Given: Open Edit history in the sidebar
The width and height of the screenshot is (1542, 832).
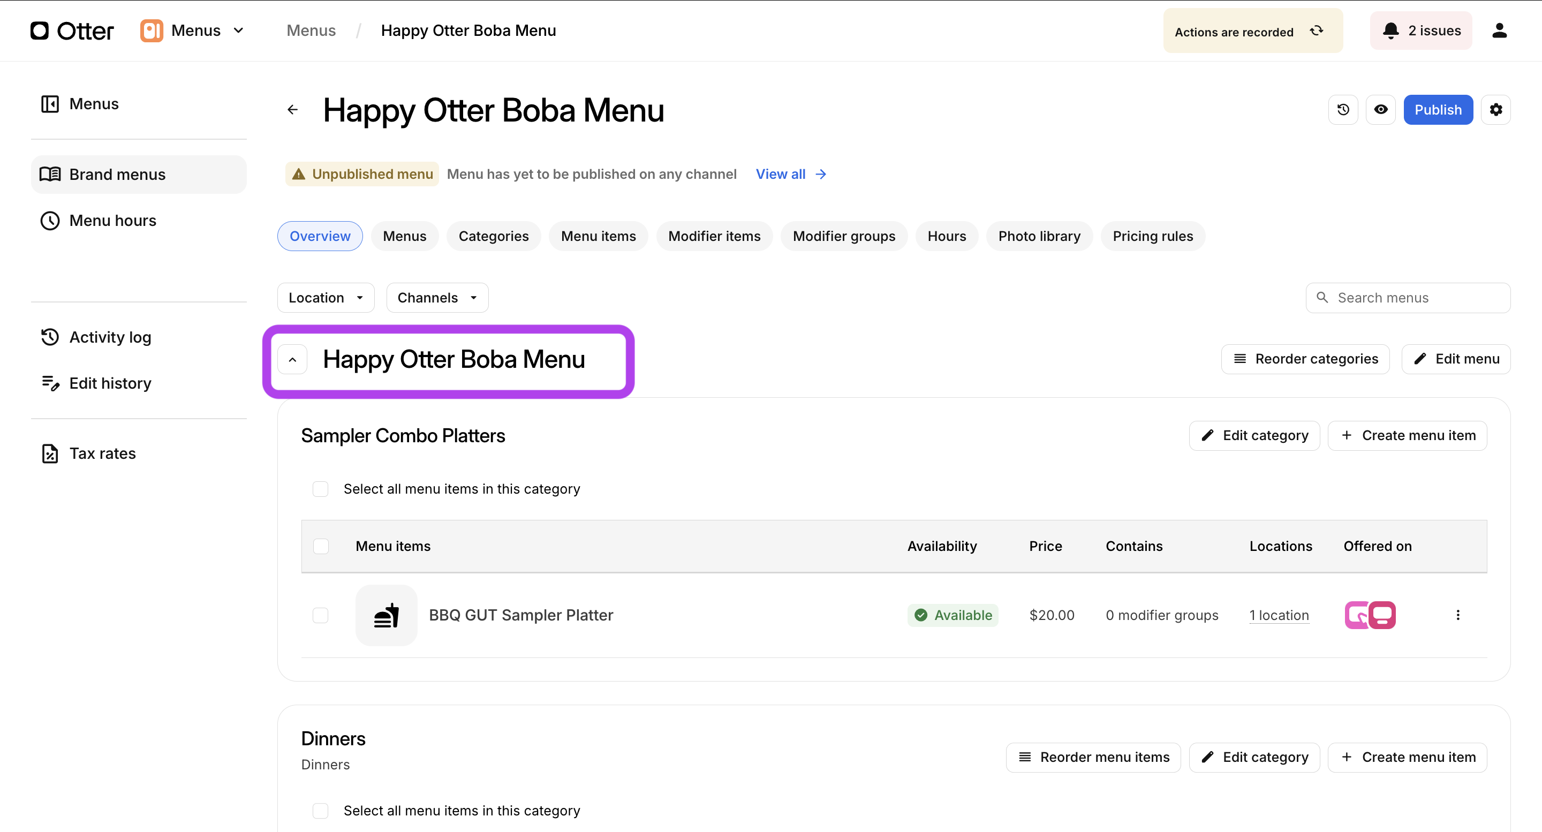Looking at the screenshot, I should 138,383.
